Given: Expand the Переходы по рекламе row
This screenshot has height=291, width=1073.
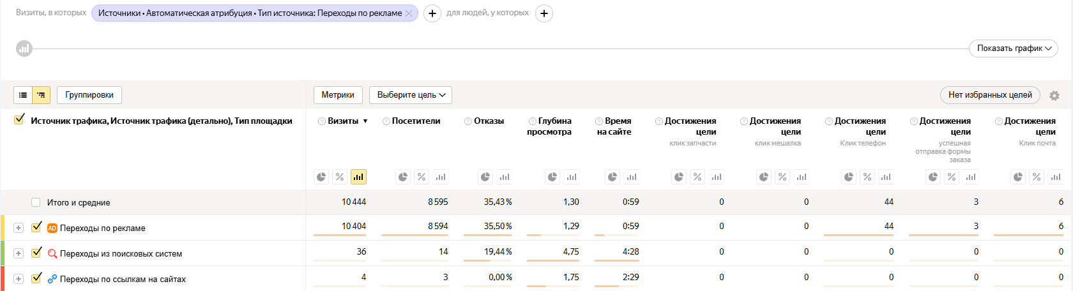Looking at the screenshot, I should 19,228.
